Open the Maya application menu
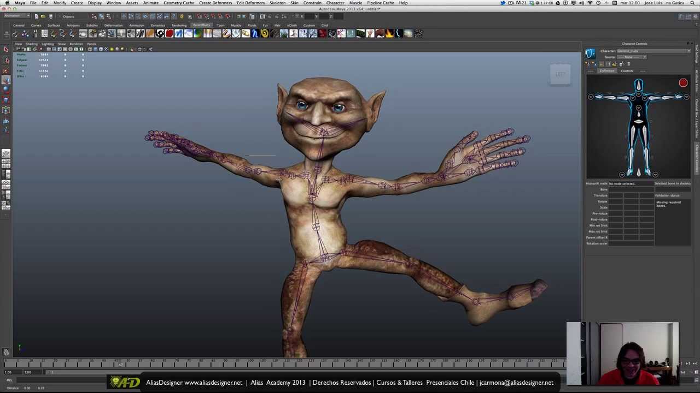Image resolution: width=700 pixels, height=393 pixels. coord(20,3)
